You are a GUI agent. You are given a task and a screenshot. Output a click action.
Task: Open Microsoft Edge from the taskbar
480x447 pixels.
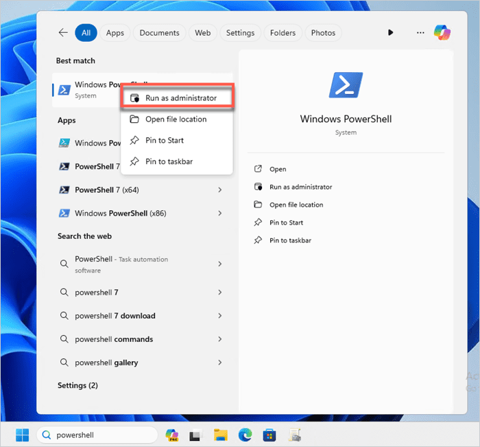click(245, 435)
